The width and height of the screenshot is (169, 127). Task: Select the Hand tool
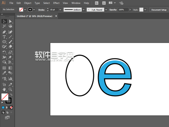(4, 89)
